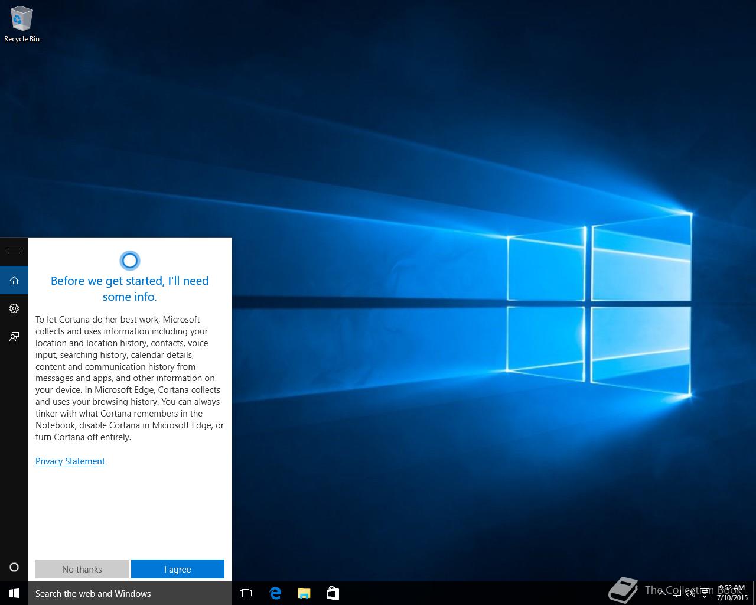Open the Recycle Bin desktop icon
The width and height of the screenshot is (756, 605).
(22, 24)
